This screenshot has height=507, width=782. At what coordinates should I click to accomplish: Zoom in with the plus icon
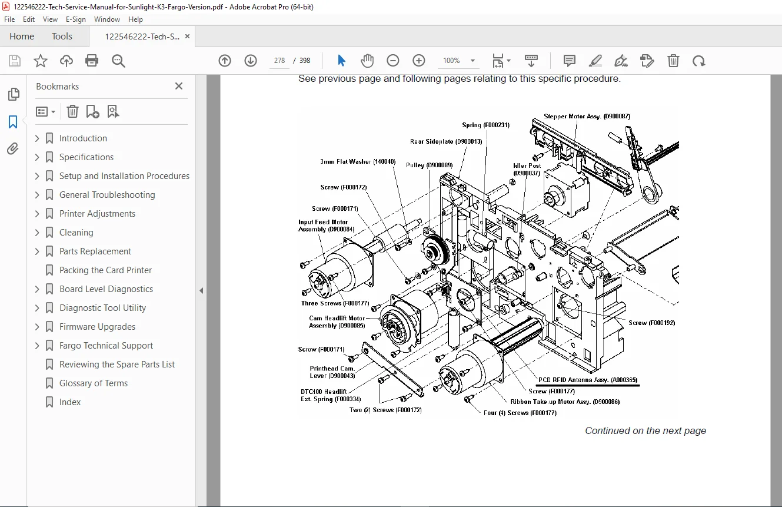419,61
